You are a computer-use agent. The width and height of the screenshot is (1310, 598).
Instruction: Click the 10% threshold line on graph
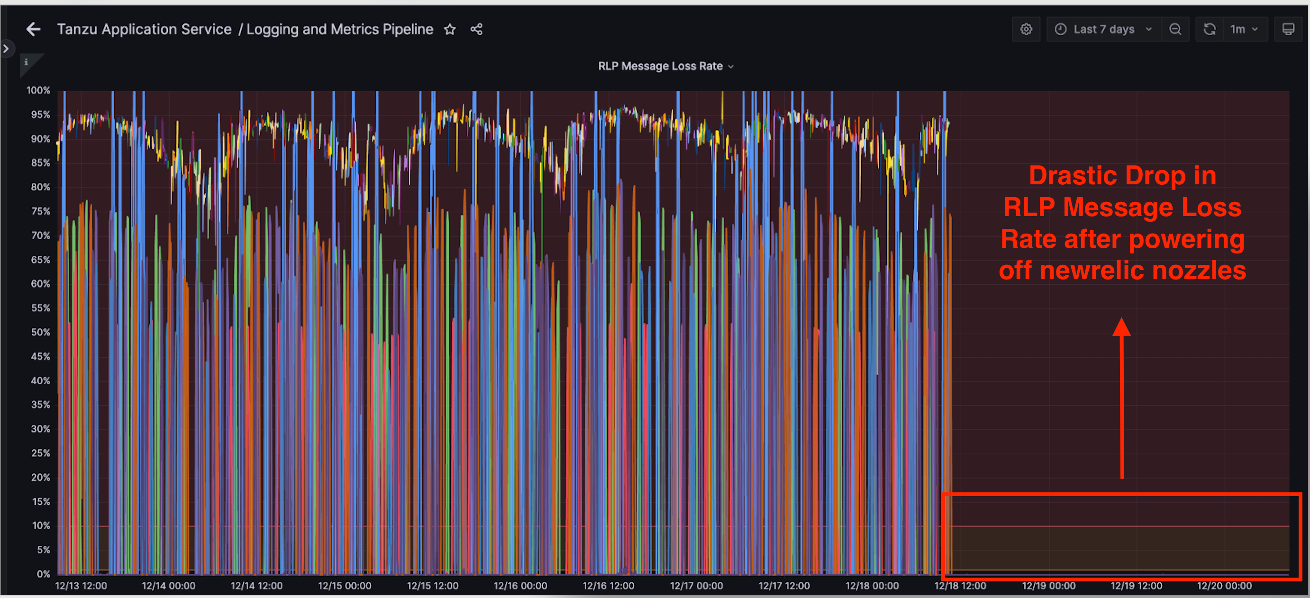click(1119, 526)
